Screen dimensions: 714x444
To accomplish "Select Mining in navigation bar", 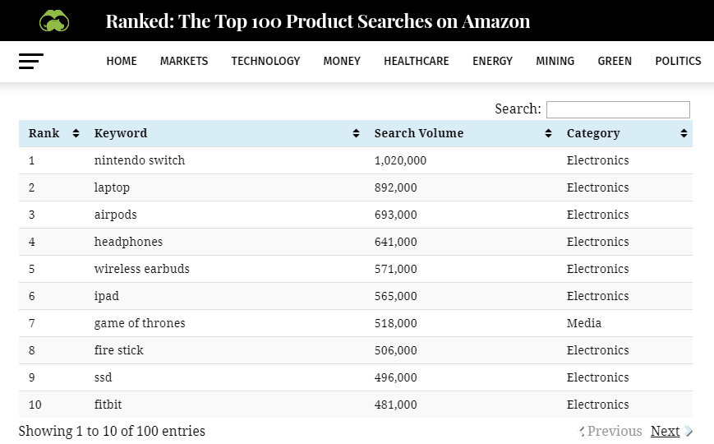I will click(555, 61).
